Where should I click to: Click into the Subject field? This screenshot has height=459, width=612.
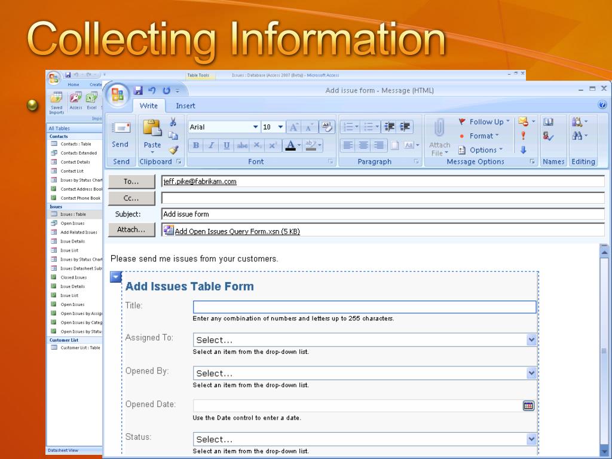click(x=383, y=214)
